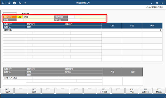Click the F11 伝票区分 button
The height and width of the screenshot is (98, 166).
pyautogui.click(x=145, y=91)
